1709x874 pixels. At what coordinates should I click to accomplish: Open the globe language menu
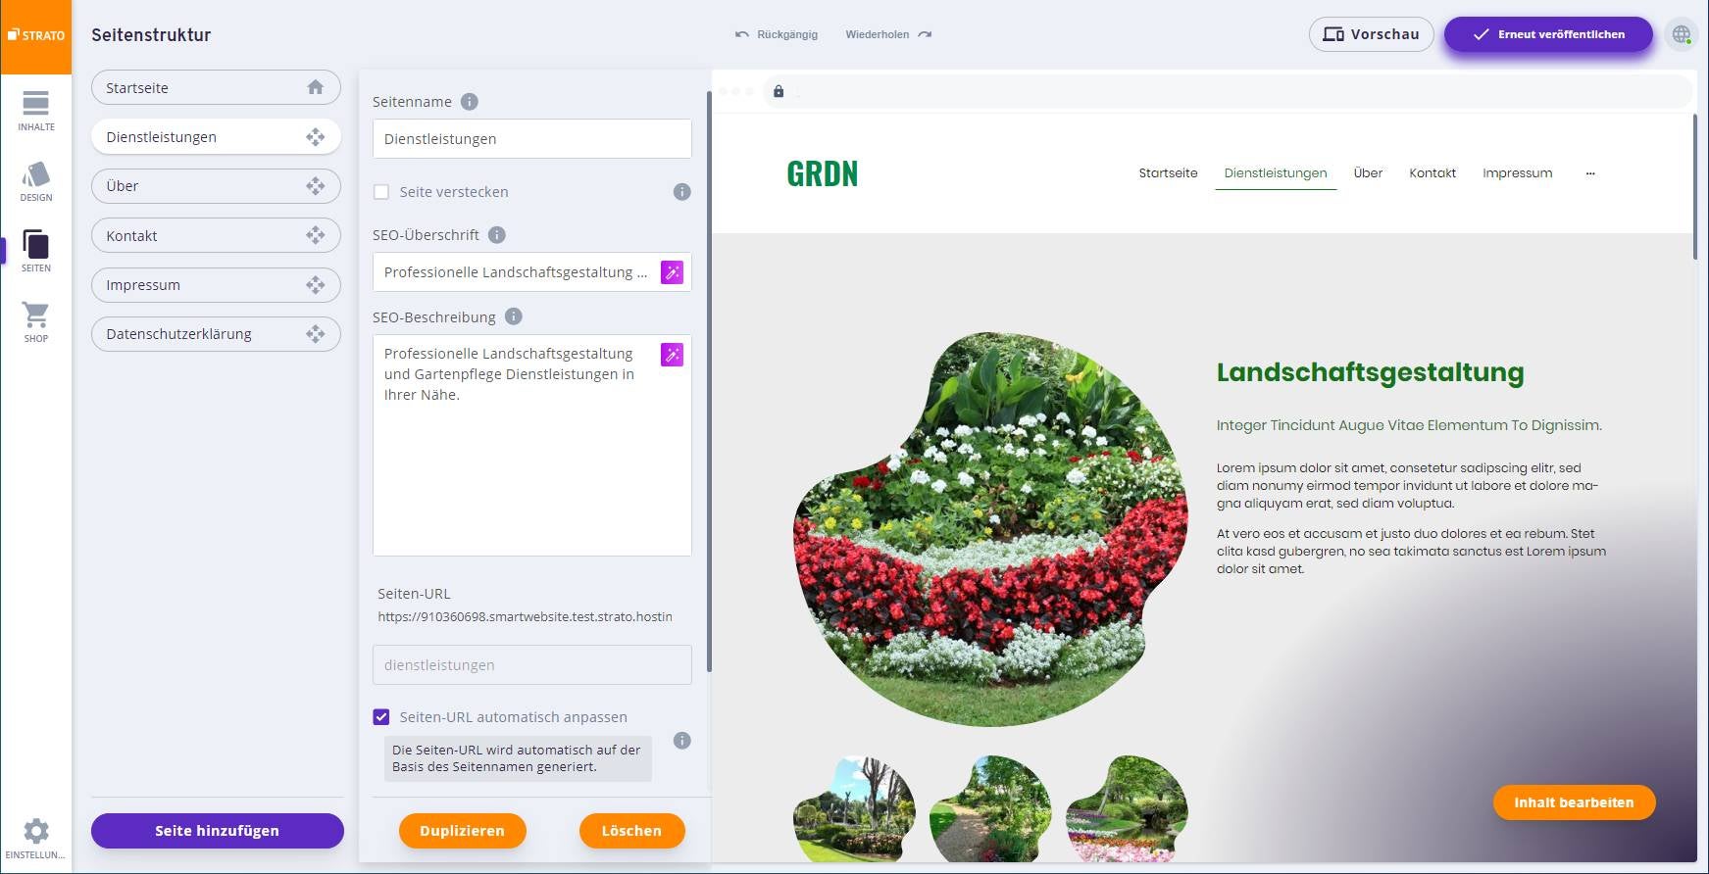point(1682,34)
